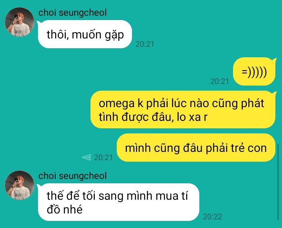282x228 pixels.
Task: Click the 20:21 timestamp beside "thôi, muốn gặp"
Action: click(x=145, y=44)
